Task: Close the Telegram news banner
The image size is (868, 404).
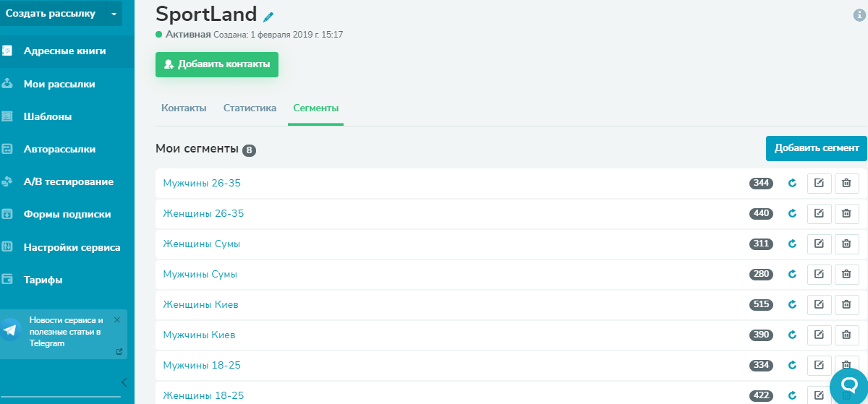Action: [x=117, y=319]
